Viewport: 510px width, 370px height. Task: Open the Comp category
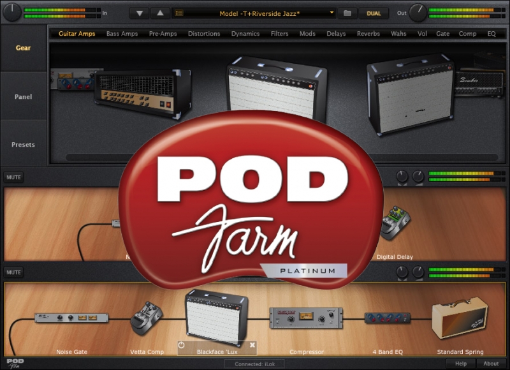(467, 34)
